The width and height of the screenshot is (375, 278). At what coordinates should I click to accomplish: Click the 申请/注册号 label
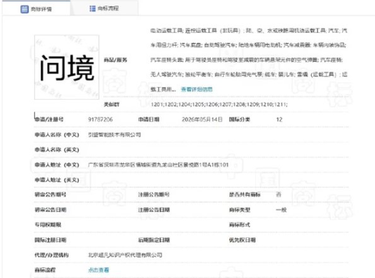[x=49, y=119]
